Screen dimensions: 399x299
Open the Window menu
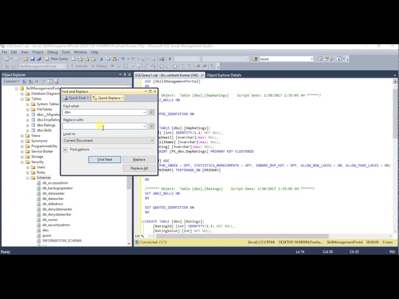[80, 52]
